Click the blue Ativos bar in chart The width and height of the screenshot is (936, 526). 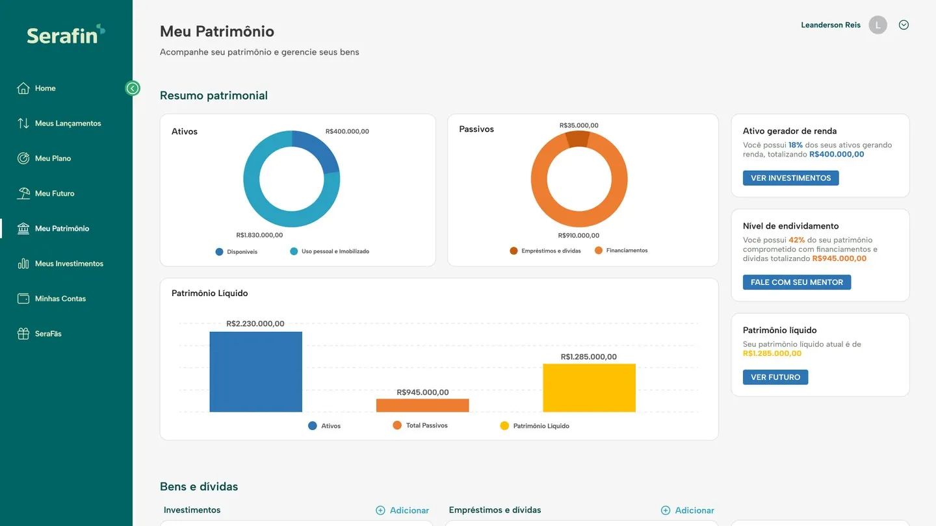255,371
